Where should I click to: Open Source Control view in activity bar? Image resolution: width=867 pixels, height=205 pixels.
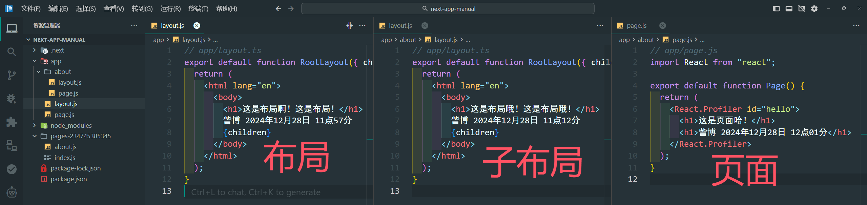(12, 75)
